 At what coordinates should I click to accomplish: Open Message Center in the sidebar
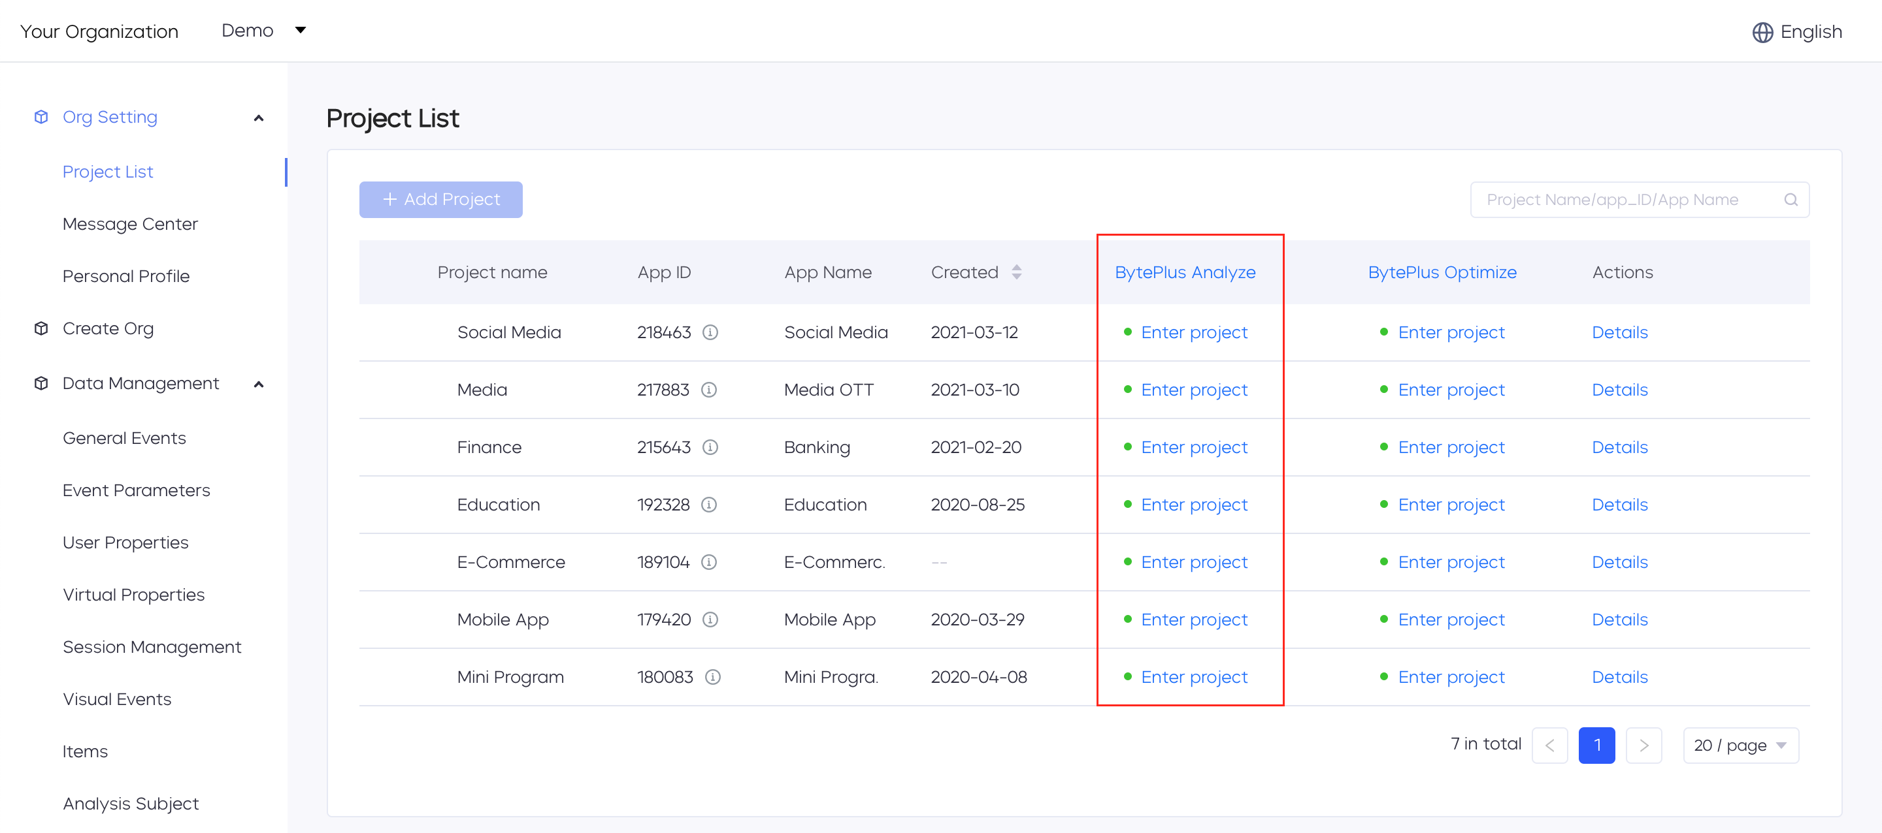(x=130, y=224)
